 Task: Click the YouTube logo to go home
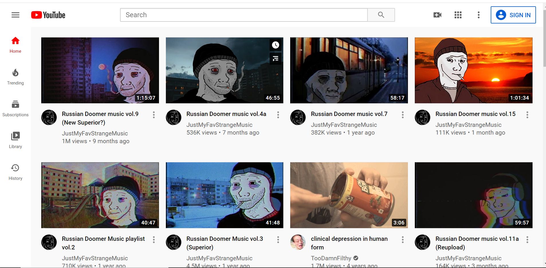(x=48, y=15)
